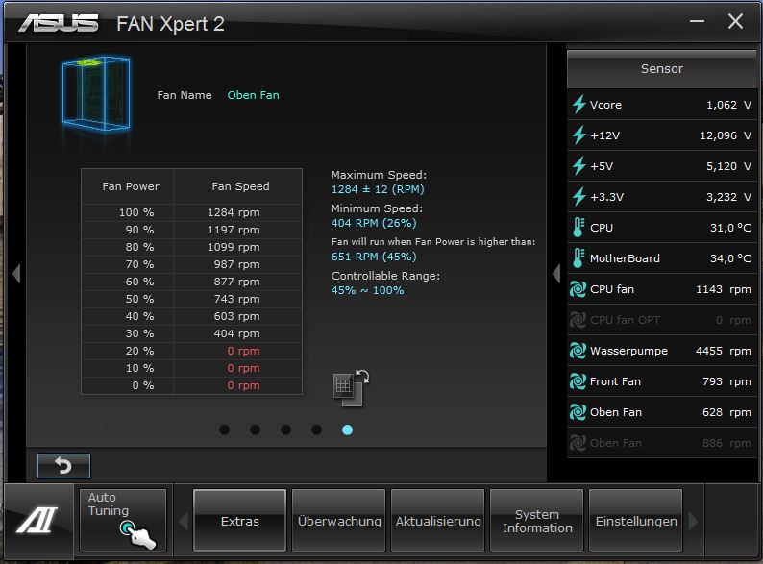This screenshot has width=763, height=564.
Task: Open the Einstellungen tab
Action: [635, 520]
